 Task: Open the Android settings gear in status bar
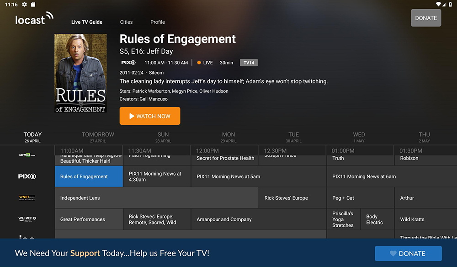[x=25, y=5]
